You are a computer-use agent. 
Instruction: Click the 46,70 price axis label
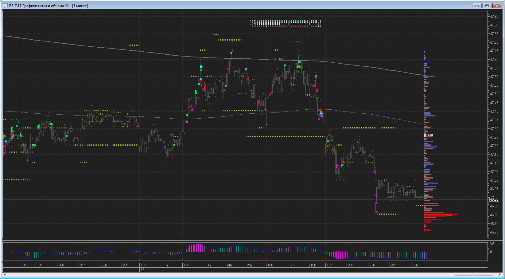click(494, 232)
